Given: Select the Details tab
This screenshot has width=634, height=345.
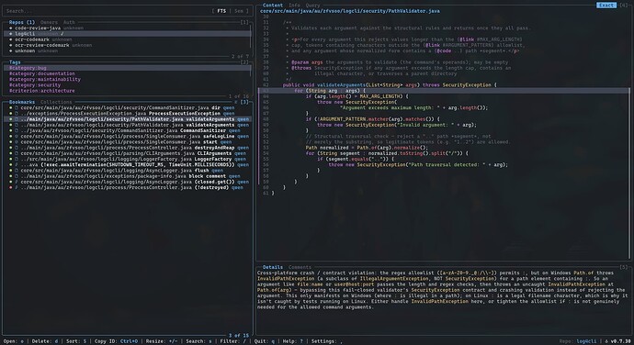Looking at the screenshot, I should point(273,267).
